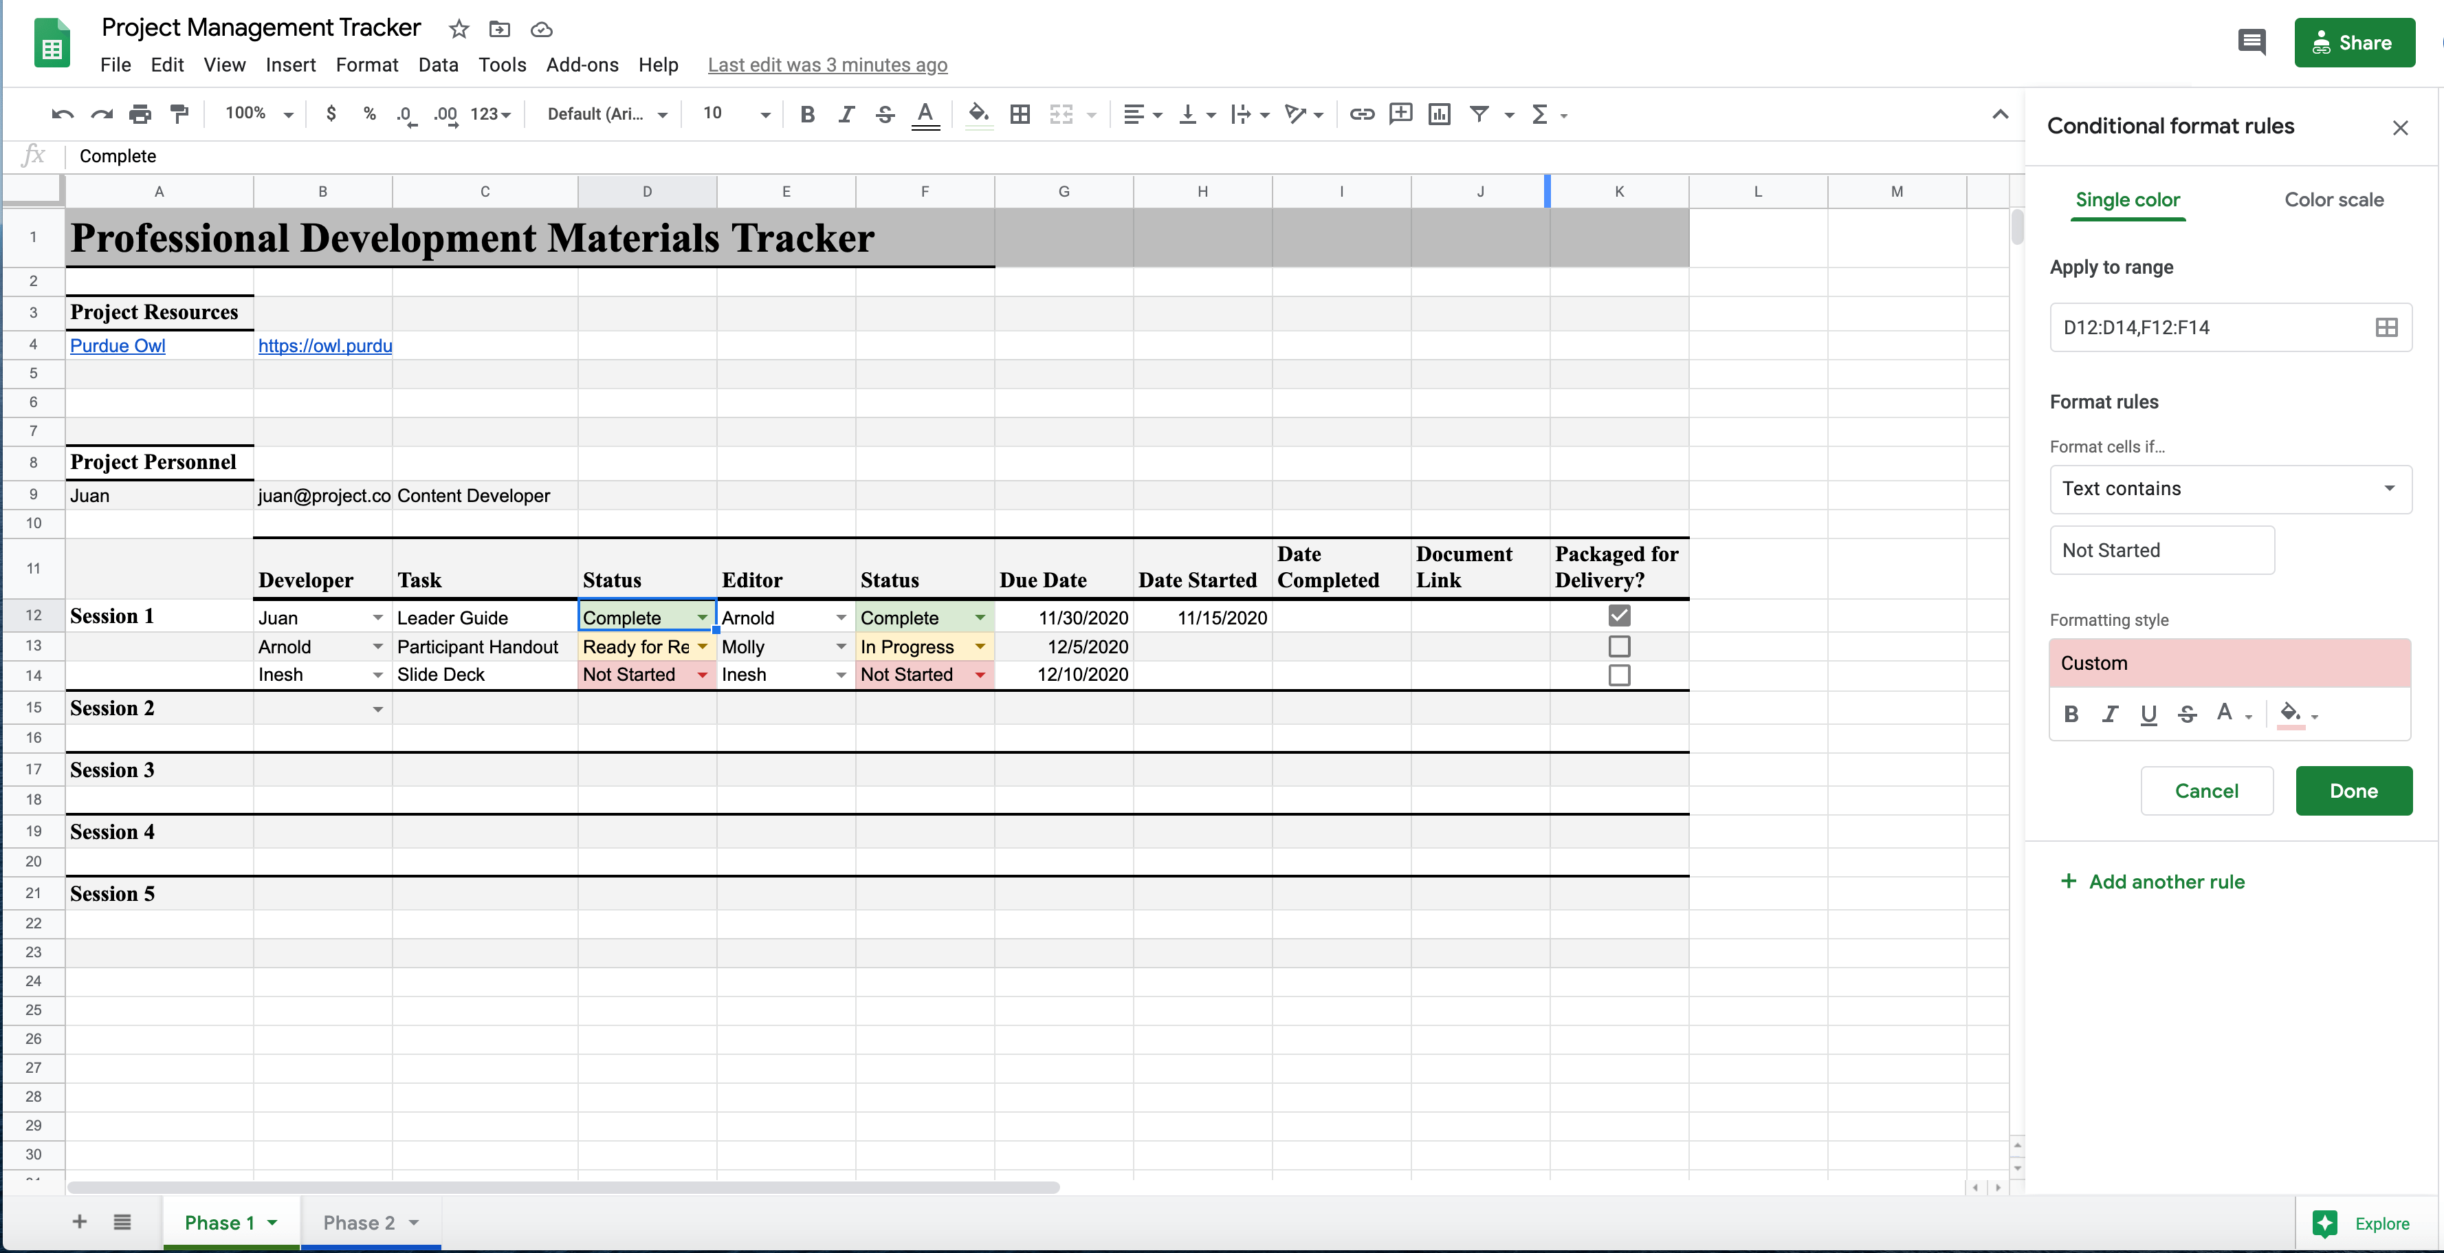Open the Format menu
2444x1253 pixels.
pyautogui.click(x=367, y=65)
